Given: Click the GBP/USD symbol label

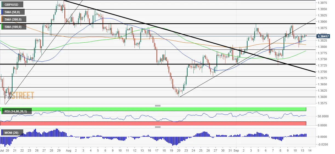Looking at the screenshot, I should (12, 4).
